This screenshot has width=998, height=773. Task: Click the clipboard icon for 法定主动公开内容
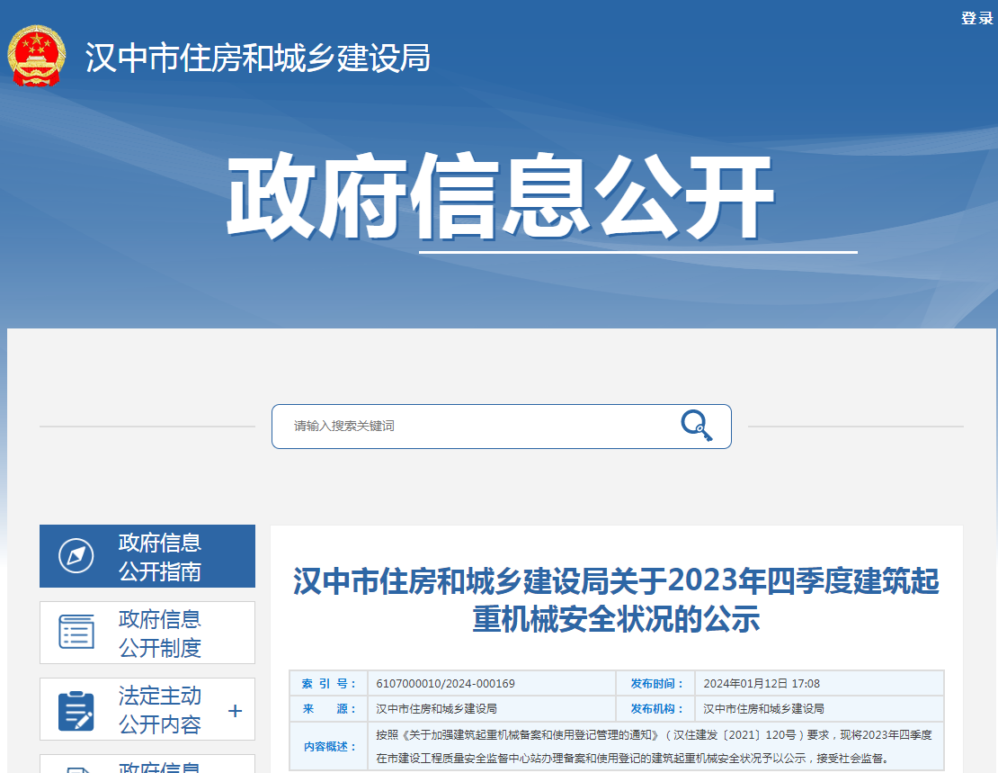pyautogui.click(x=76, y=711)
